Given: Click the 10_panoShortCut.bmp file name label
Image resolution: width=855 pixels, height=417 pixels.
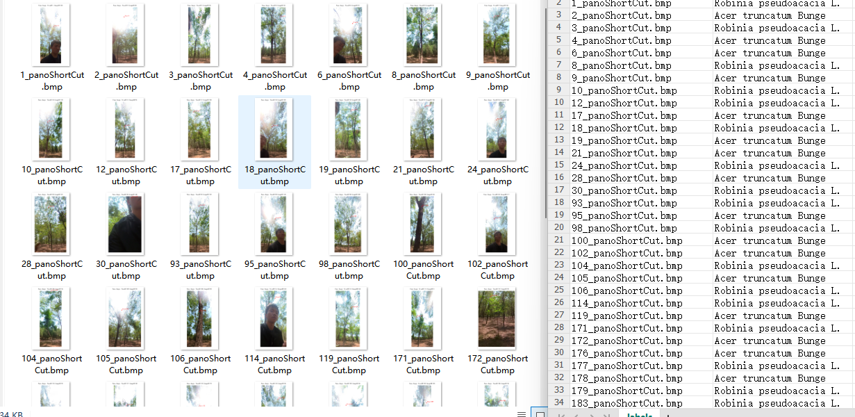Looking at the screenshot, I should [51, 175].
